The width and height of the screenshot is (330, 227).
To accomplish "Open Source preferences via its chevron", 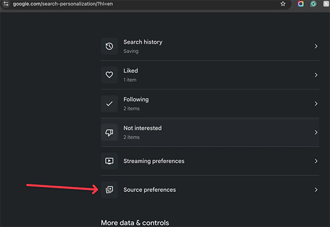I will (x=316, y=190).
